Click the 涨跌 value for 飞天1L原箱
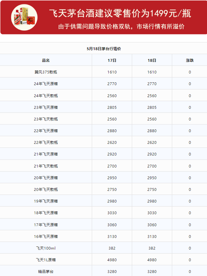This screenshot has width=207, height=276. pyautogui.click(x=190, y=260)
